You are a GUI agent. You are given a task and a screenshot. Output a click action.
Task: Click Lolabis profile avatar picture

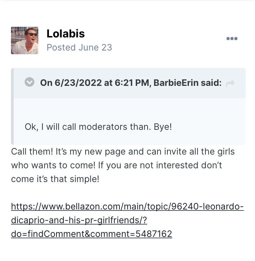pyautogui.click(x=25, y=41)
